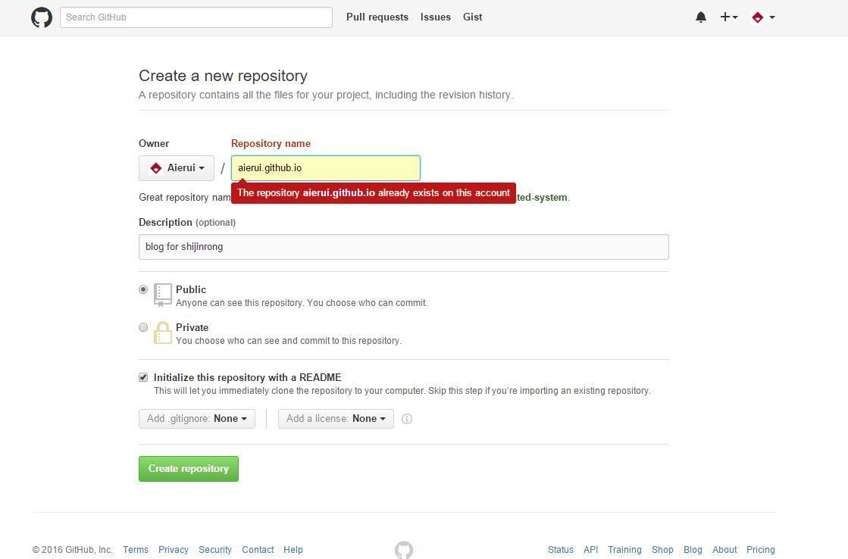Open the Add .gitignore dropdown

click(x=197, y=419)
